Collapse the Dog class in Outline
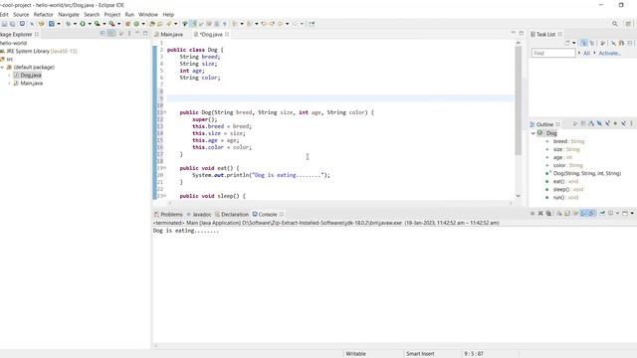The image size is (637, 358). (533, 133)
